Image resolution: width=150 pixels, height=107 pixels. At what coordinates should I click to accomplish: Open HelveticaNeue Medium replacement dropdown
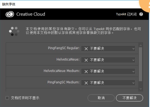pyautogui.click(x=108, y=71)
